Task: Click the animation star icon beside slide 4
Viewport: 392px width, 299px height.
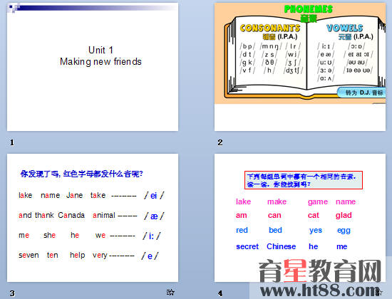Action: (x=379, y=292)
